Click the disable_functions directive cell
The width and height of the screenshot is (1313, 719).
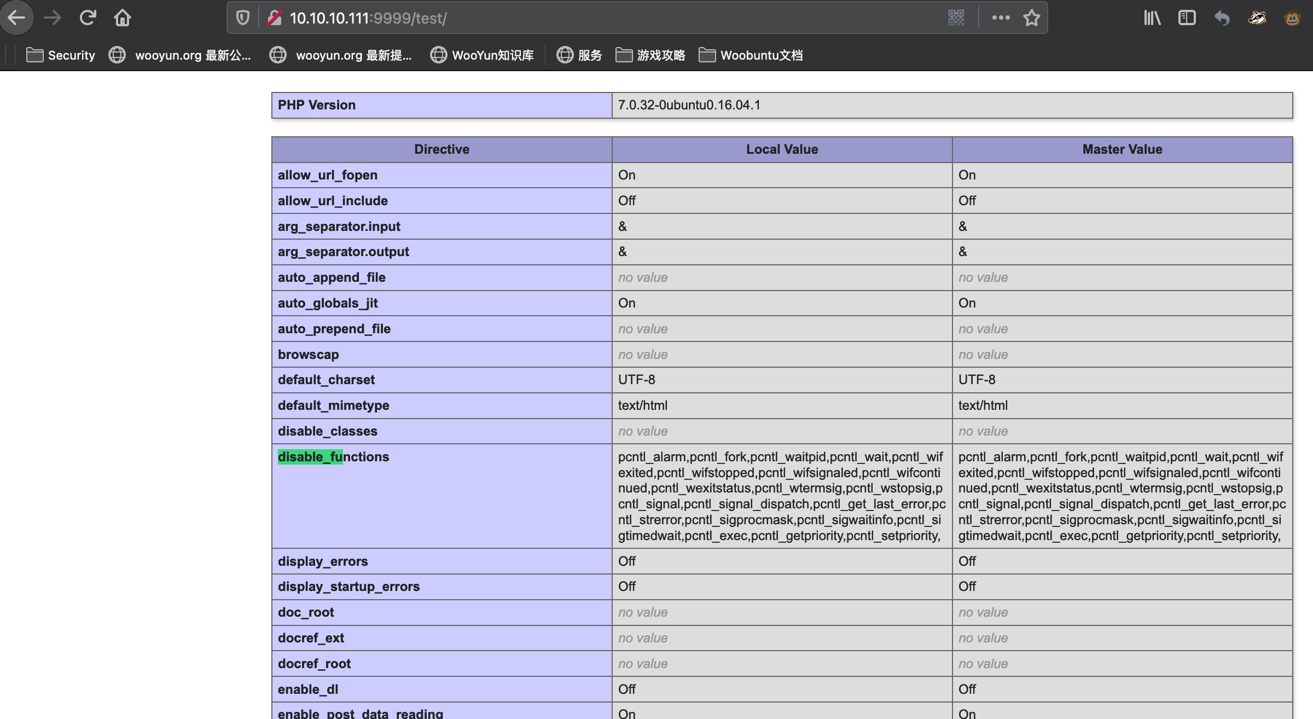[x=333, y=457]
